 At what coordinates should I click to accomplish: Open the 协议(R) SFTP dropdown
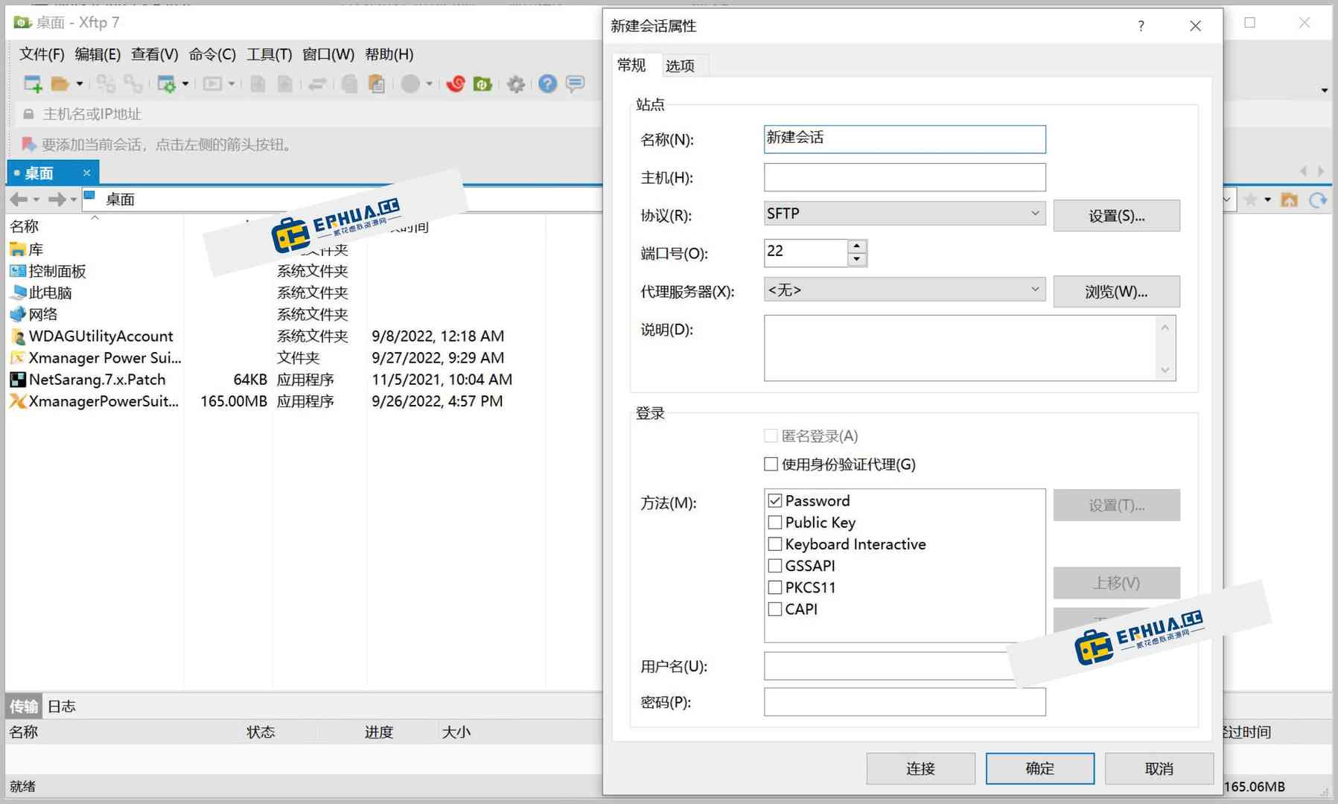coord(905,214)
